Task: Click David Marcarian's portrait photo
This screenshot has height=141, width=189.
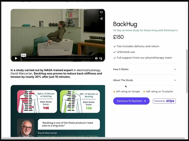Action: (x=26, y=128)
